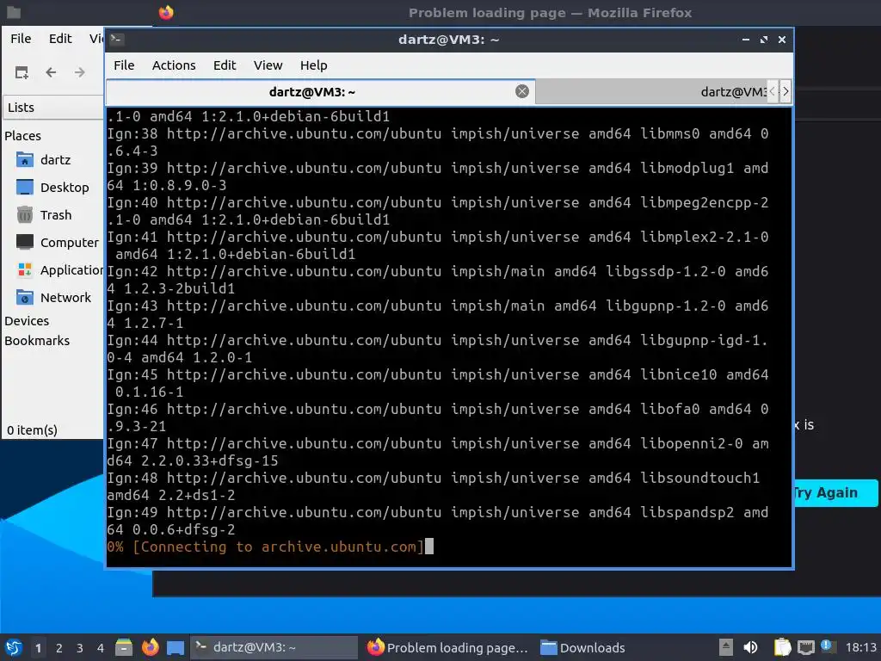The image size is (881, 661).
Task: Launch Firefox from the panel quick launch
Action: coord(150,647)
